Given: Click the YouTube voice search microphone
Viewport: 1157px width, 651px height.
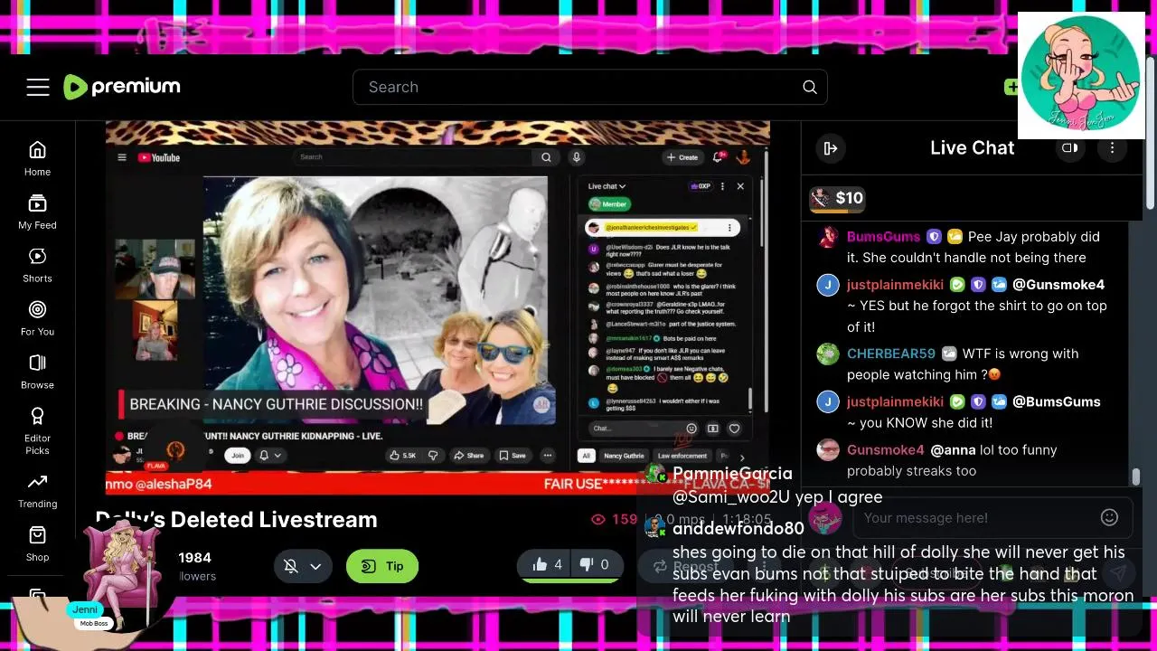Looking at the screenshot, I should click(x=577, y=157).
